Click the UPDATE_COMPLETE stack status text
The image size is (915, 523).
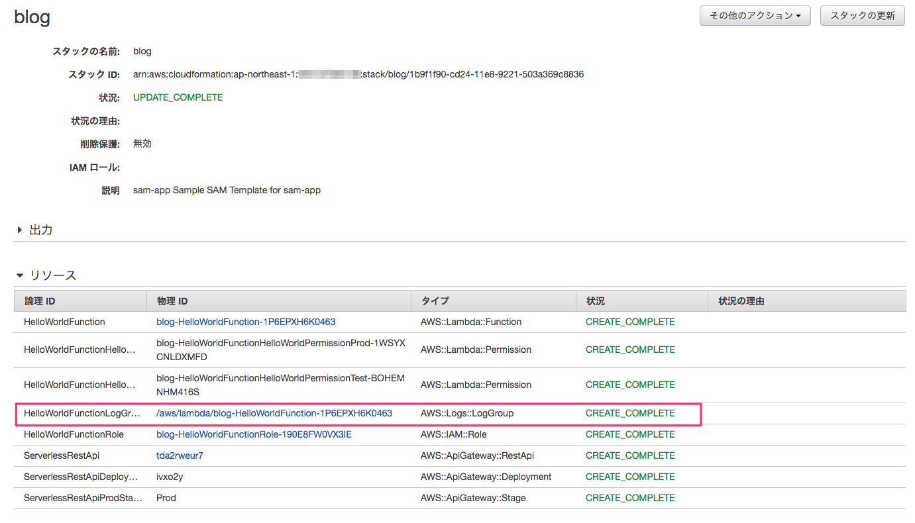coord(178,97)
